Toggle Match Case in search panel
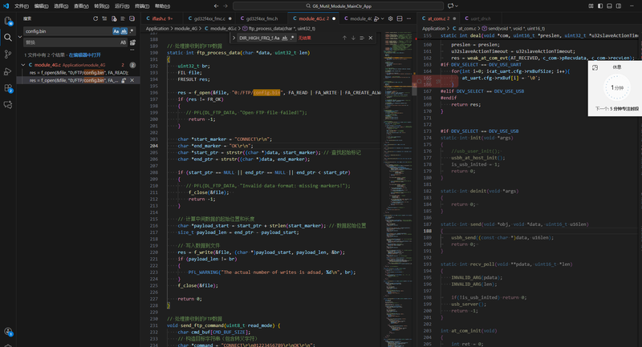 (115, 31)
